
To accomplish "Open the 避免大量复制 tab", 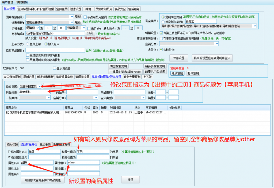I will pos(132,77).
